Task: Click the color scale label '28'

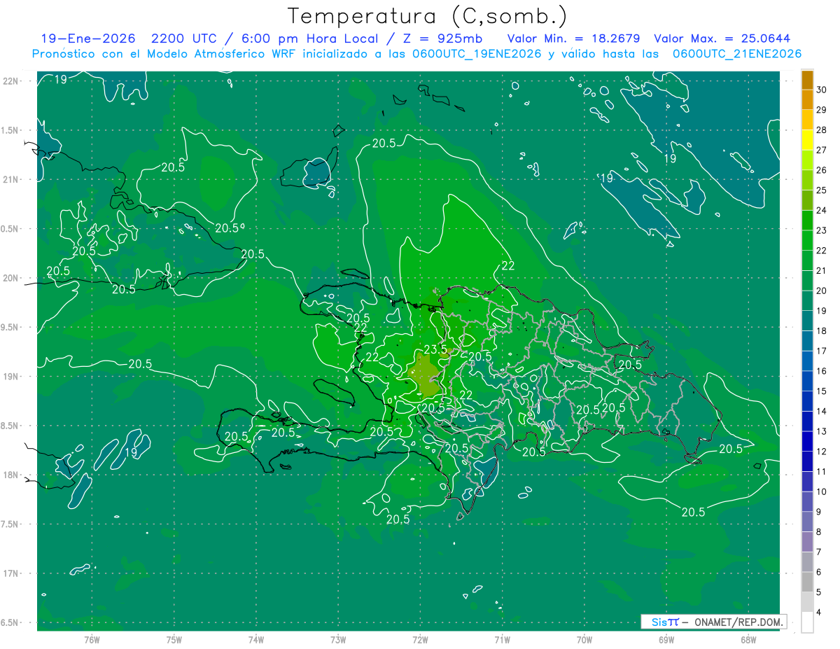Action: [822, 130]
